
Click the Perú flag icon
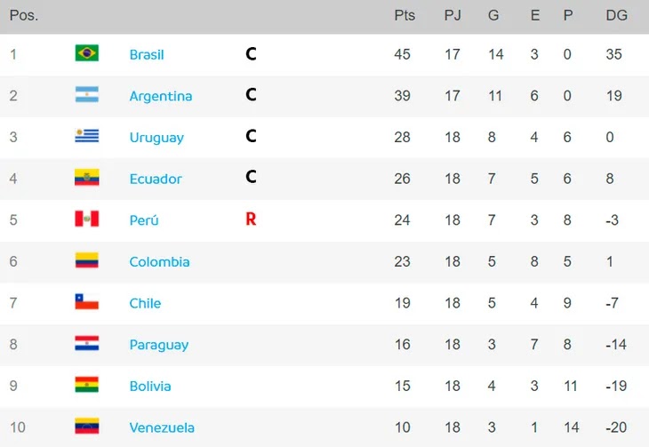[86, 219]
